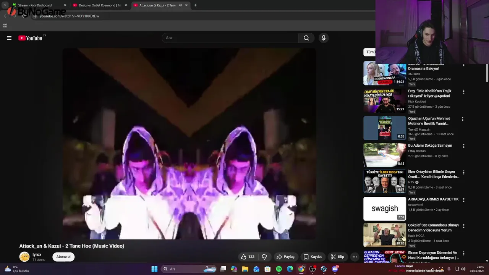Screen dimensions: 489x275
Task: Save the video with Kaydet button
Action: 313,257
